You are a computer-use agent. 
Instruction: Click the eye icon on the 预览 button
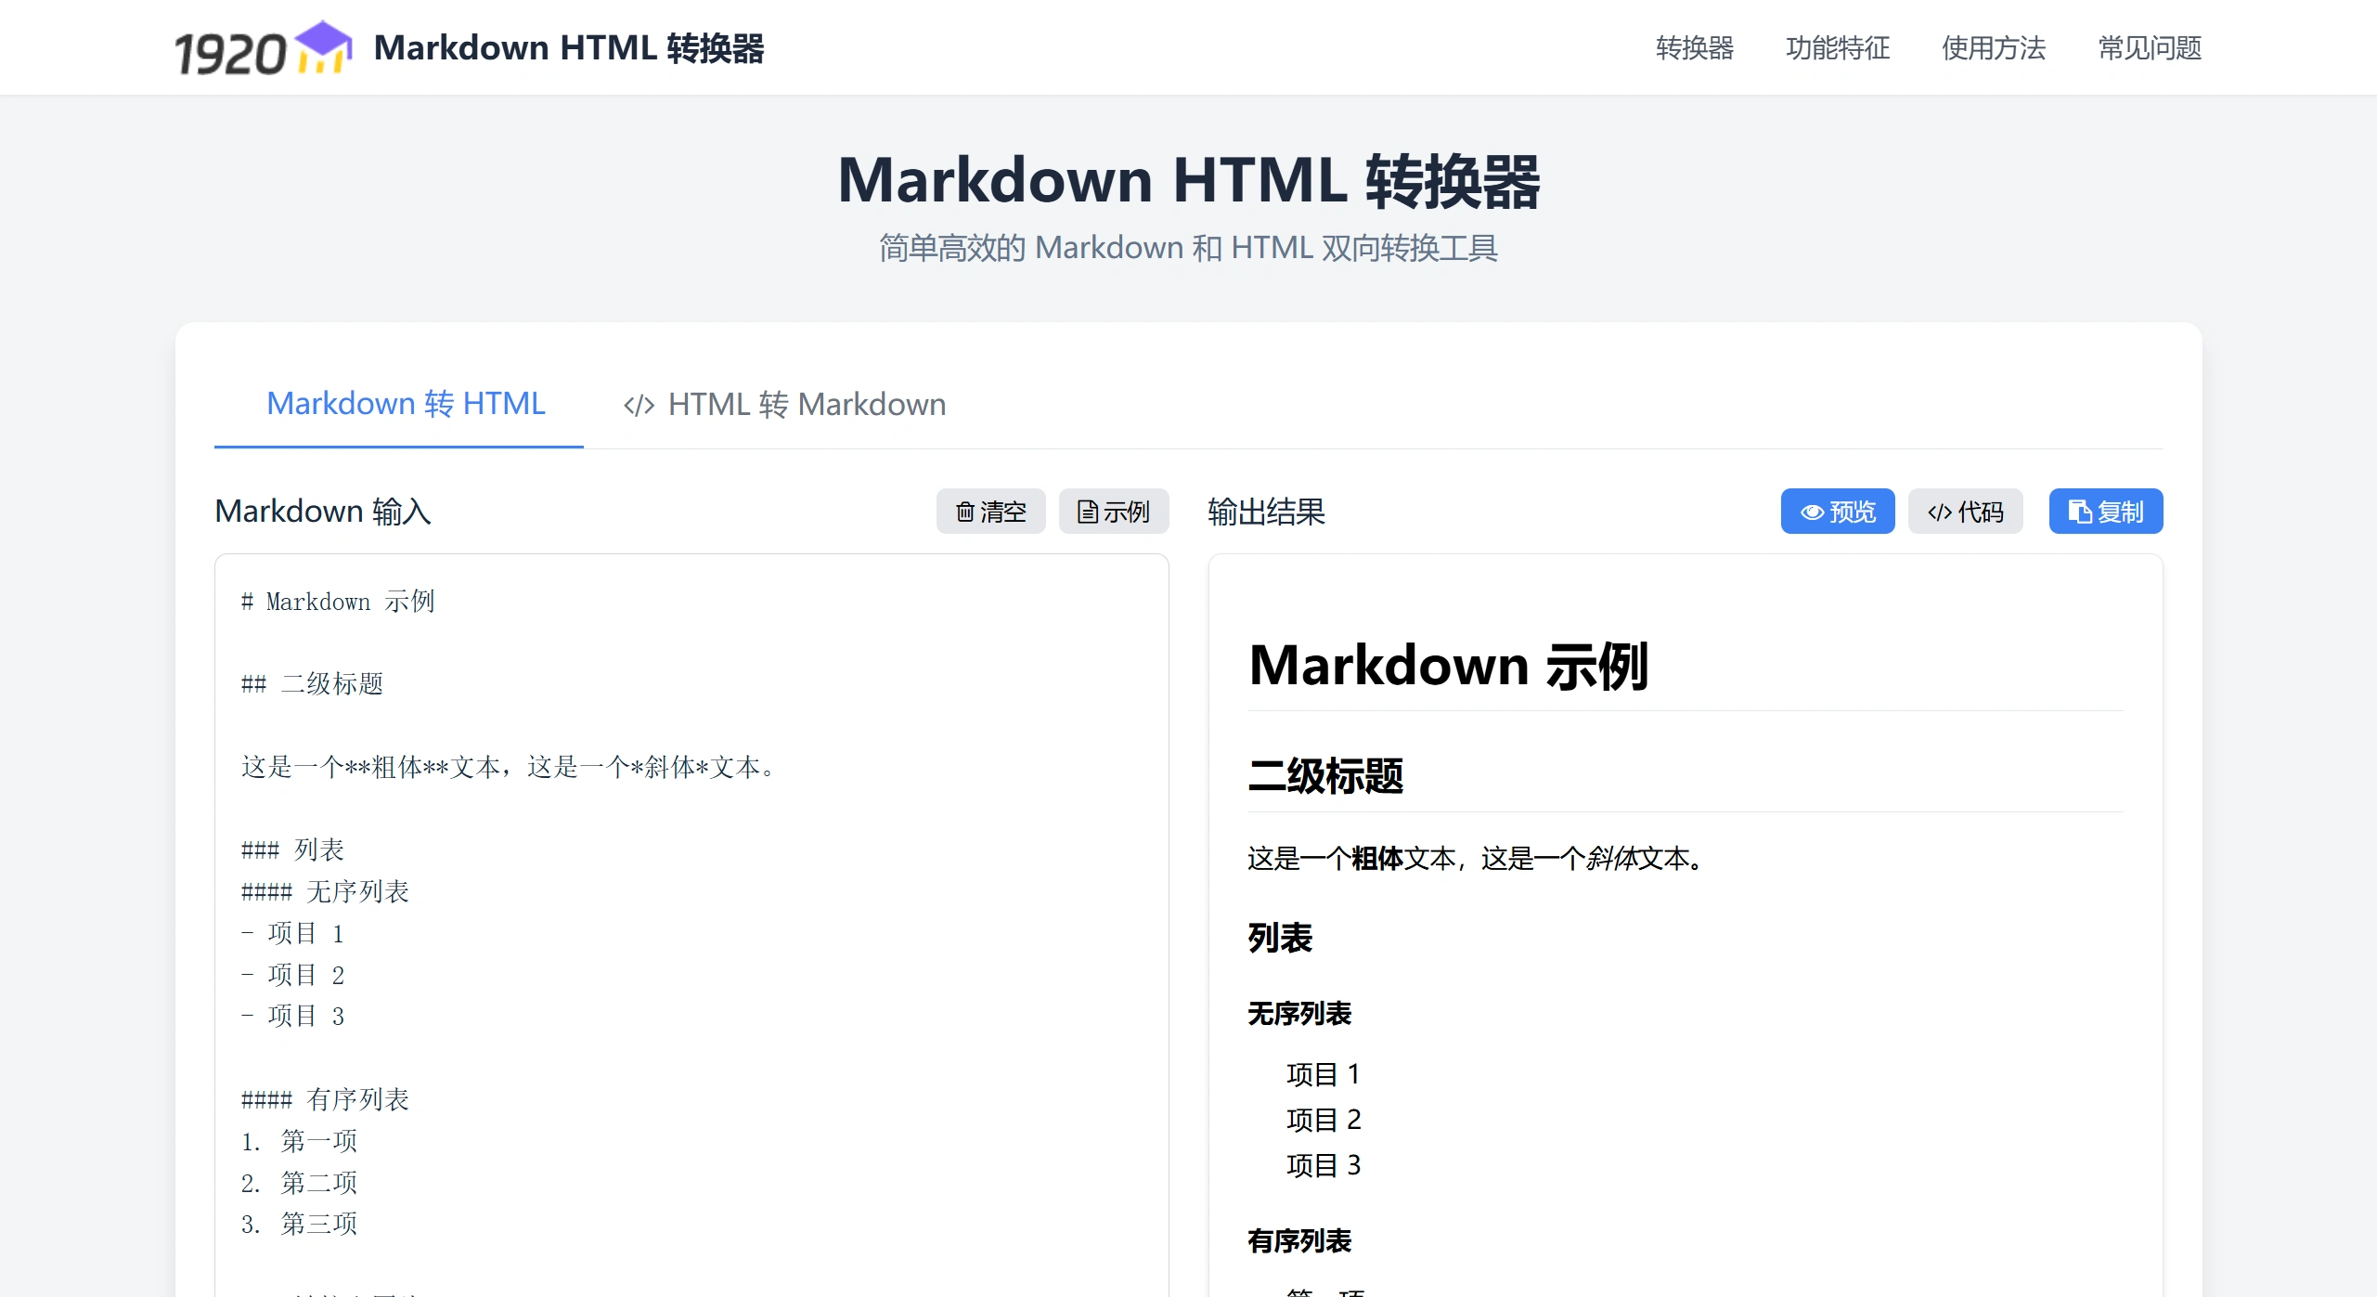[1812, 511]
